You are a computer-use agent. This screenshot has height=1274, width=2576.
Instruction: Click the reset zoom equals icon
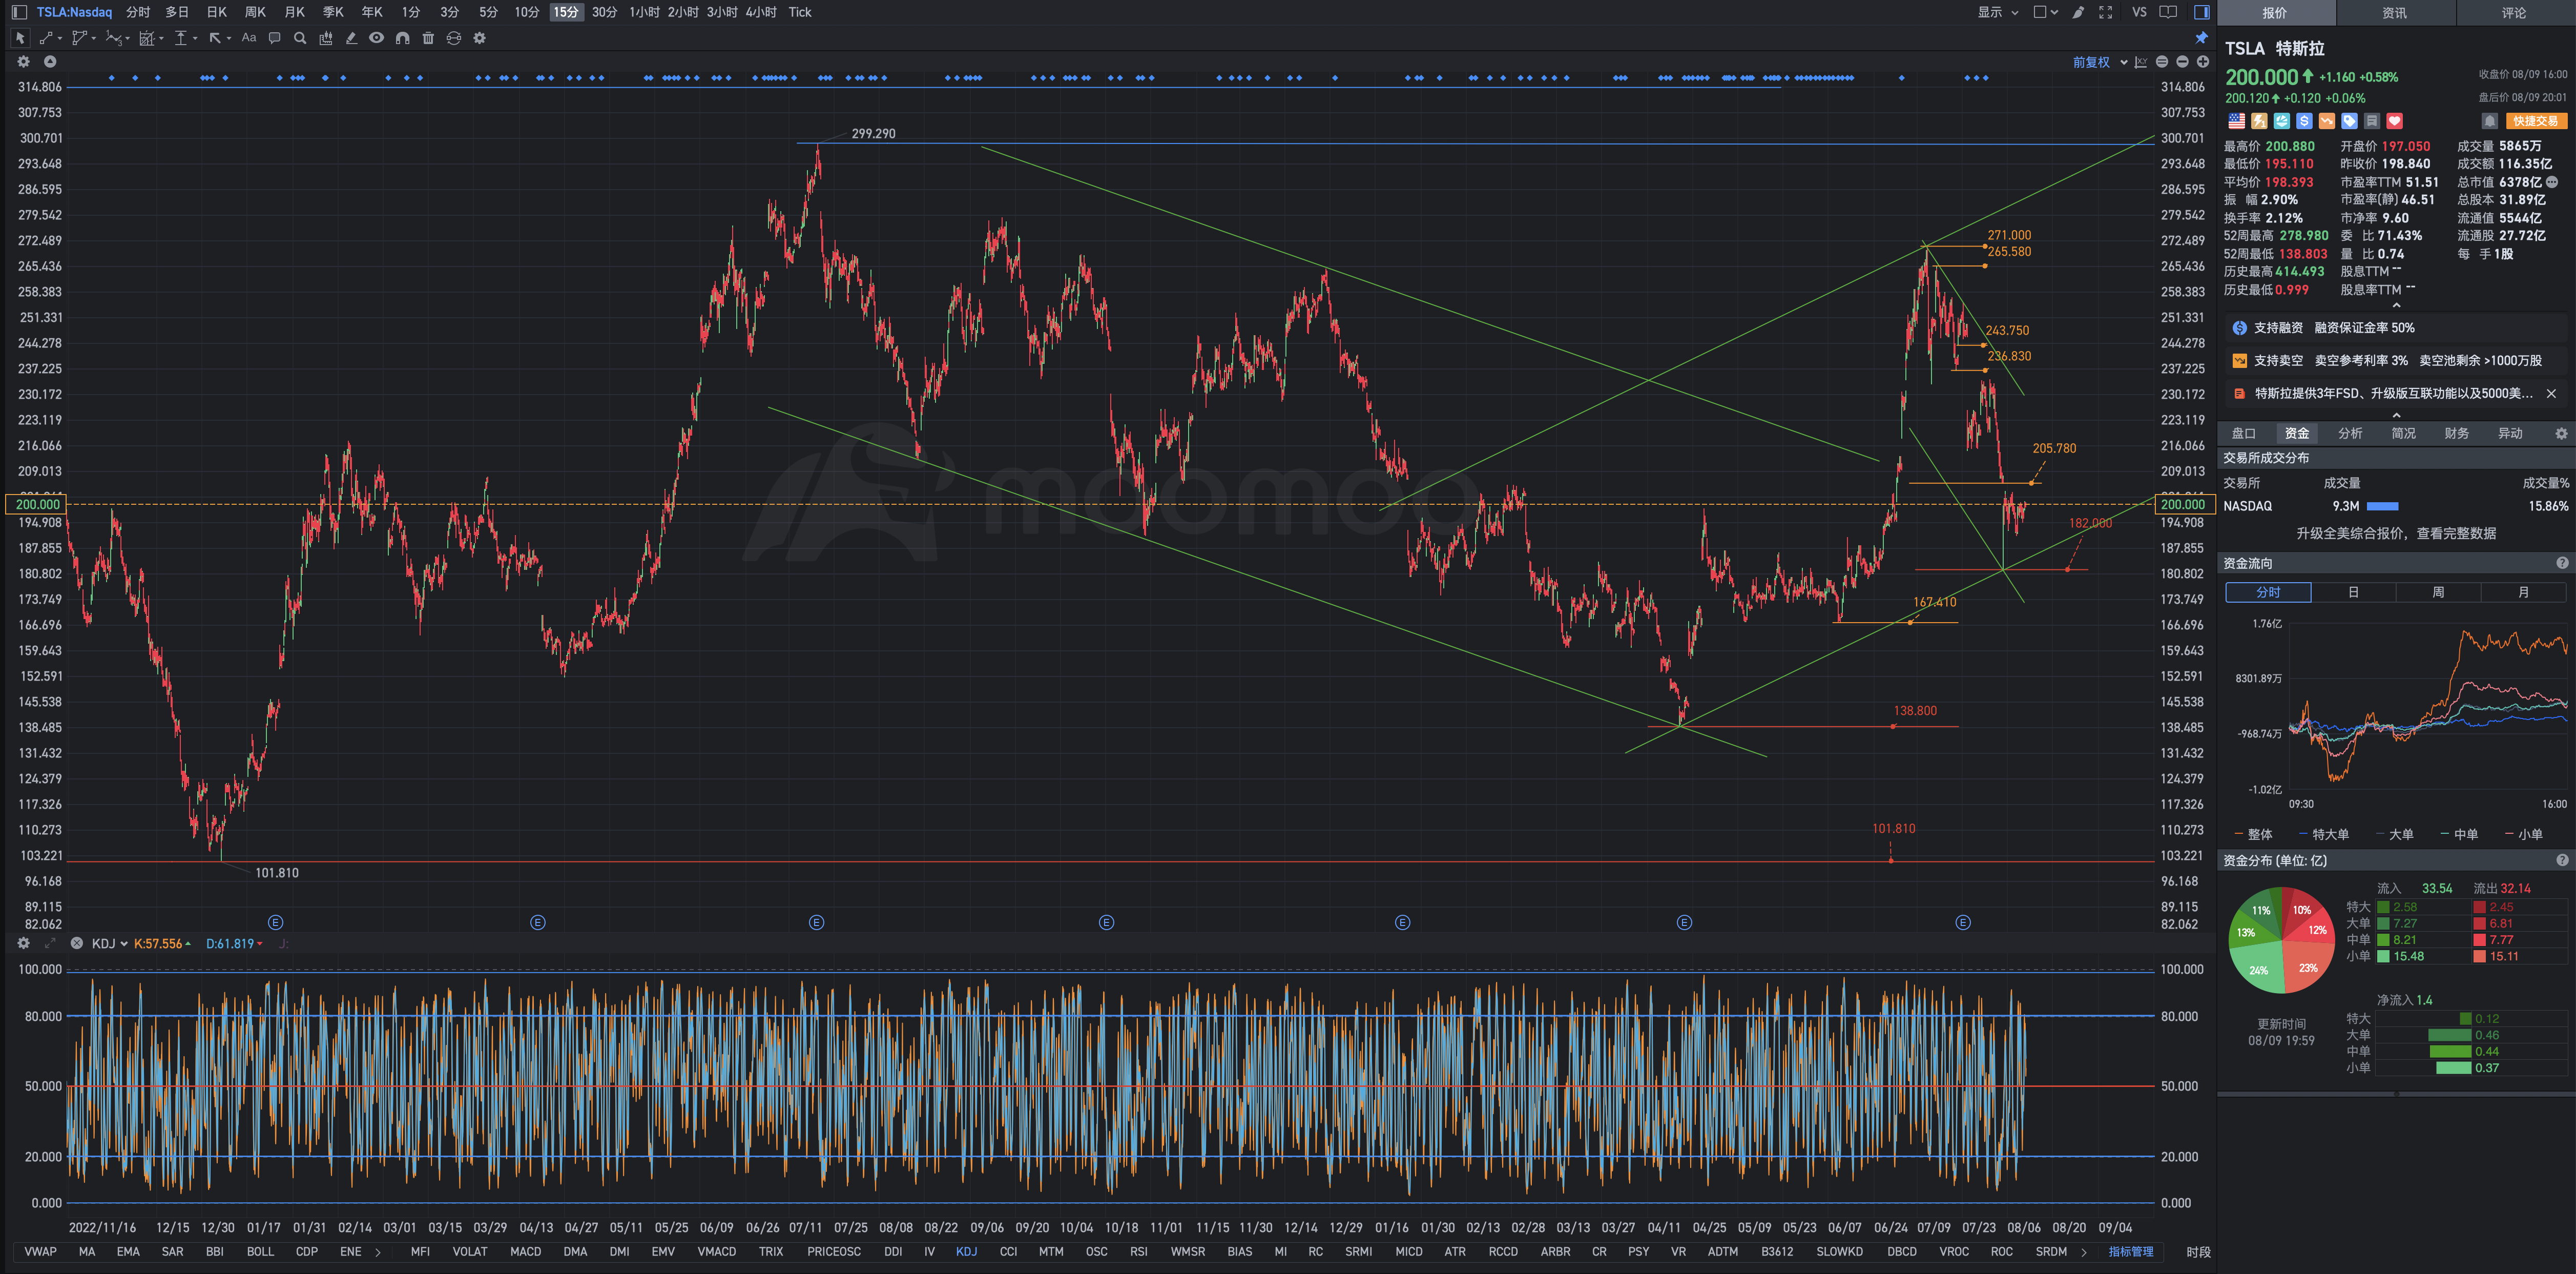tap(2161, 62)
